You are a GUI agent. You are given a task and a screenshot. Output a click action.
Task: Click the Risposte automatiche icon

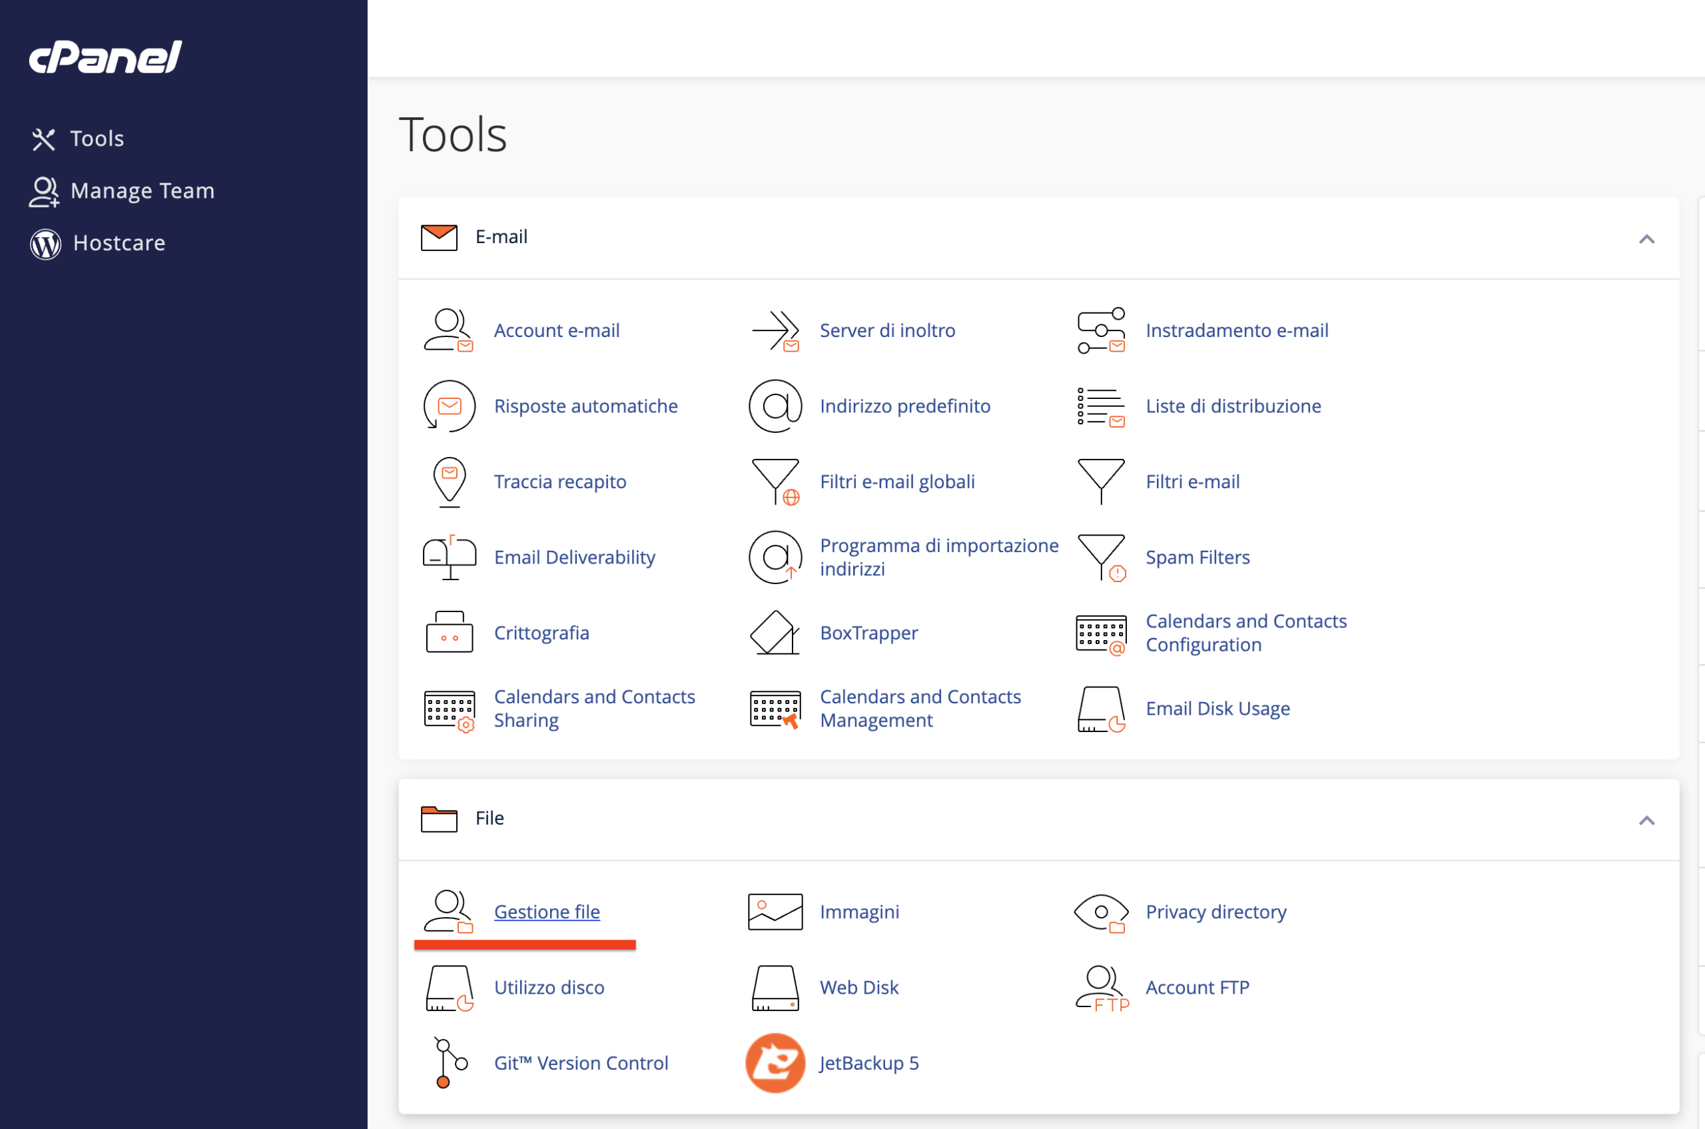(x=450, y=406)
